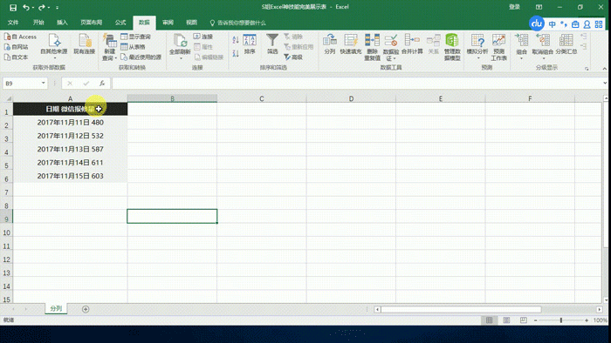Image resolution: width=611 pixels, height=343 pixels.
Task: Click 最近使用的源 recent sources
Action: coord(141,57)
